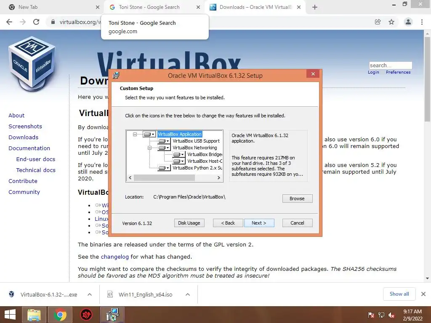Open VirtualBox Application feature drive dropdown
Viewport: 431px width, 323px height.
[x=149, y=134]
